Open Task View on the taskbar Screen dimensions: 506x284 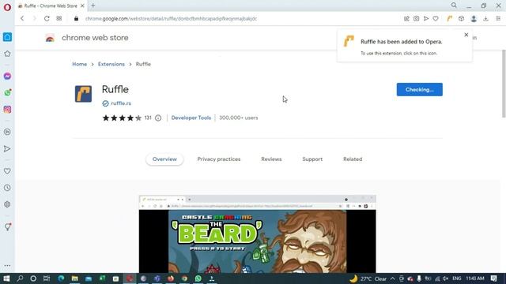pos(47,278)
